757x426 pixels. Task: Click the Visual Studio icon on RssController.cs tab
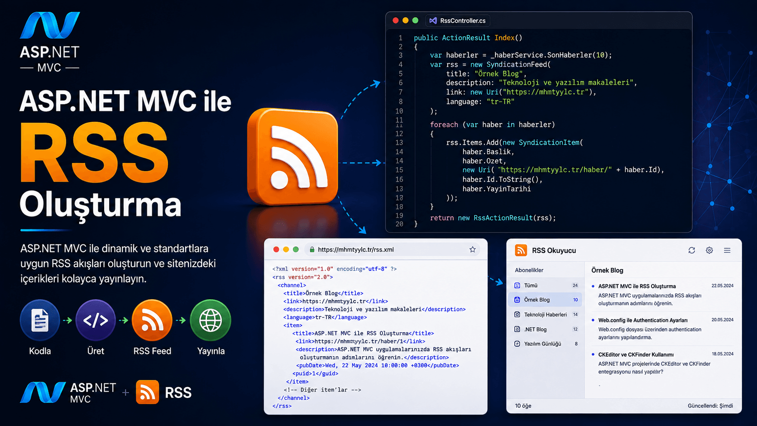click(x=433, y=20)
